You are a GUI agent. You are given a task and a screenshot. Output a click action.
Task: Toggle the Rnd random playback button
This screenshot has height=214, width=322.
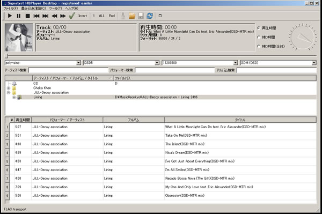coord(112,16)
